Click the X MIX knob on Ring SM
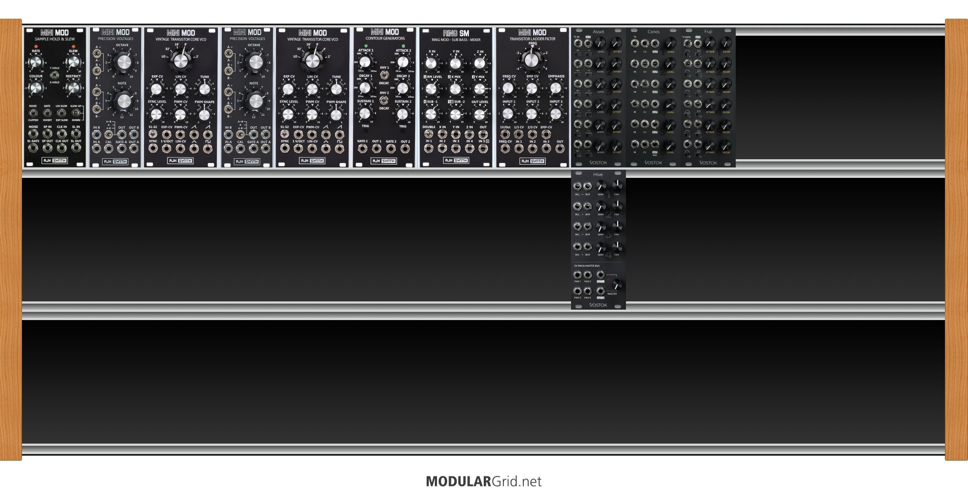 [x=456, y=89]
